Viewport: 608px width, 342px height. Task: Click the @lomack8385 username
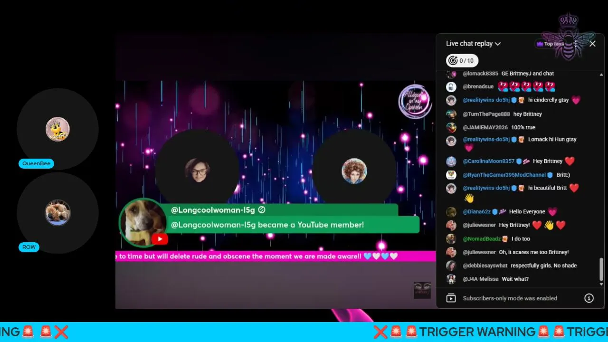pyautogui.click(x=480, y=74)
